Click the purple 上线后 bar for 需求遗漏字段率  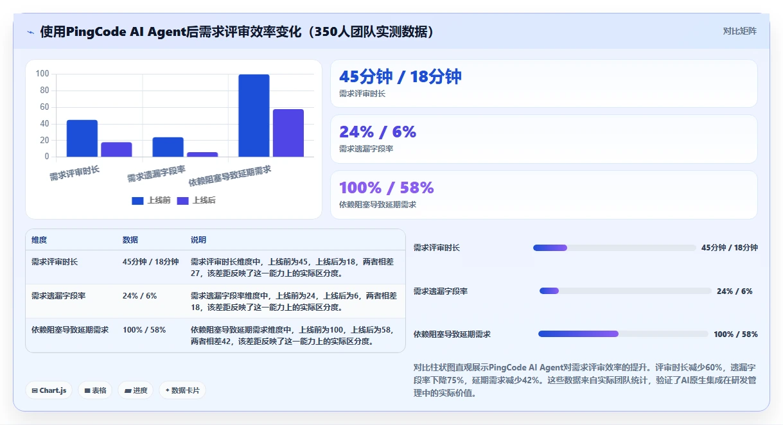(202, 154)
